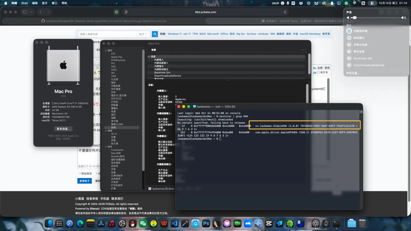
Task: Open Trash in the Dock
Action: pos(362,223)
